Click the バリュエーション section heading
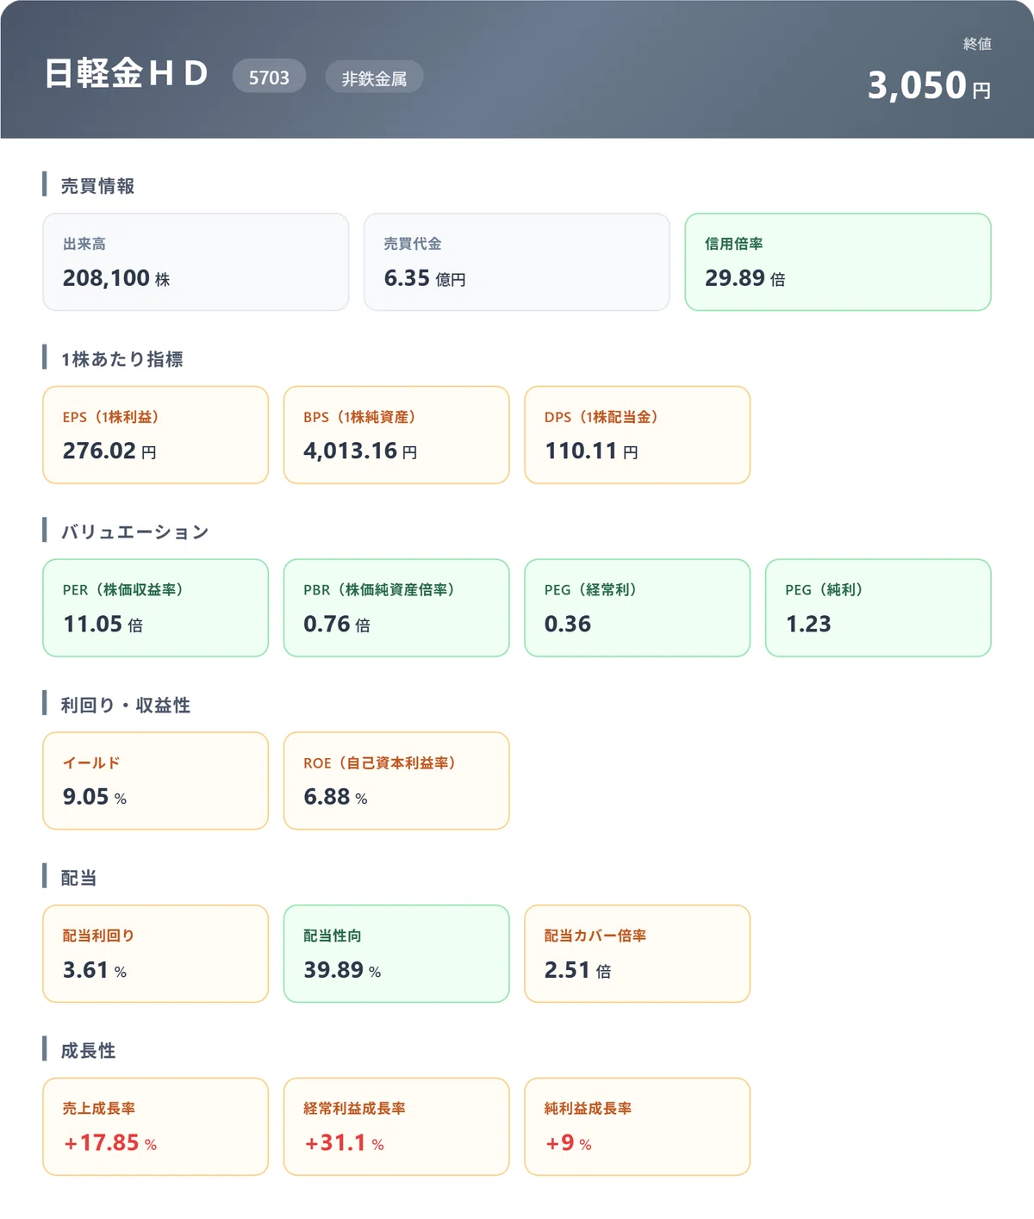Screen dimensions: 1034x1219 point(134,532)
